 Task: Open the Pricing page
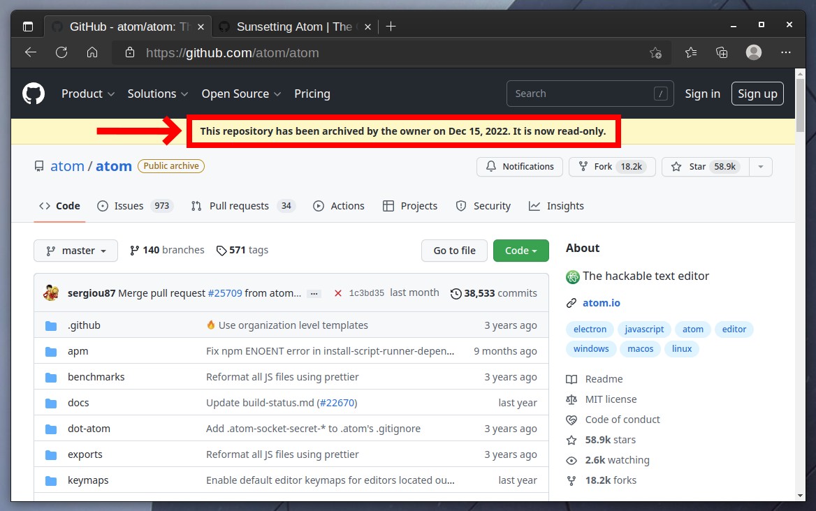tap(312, 94)
